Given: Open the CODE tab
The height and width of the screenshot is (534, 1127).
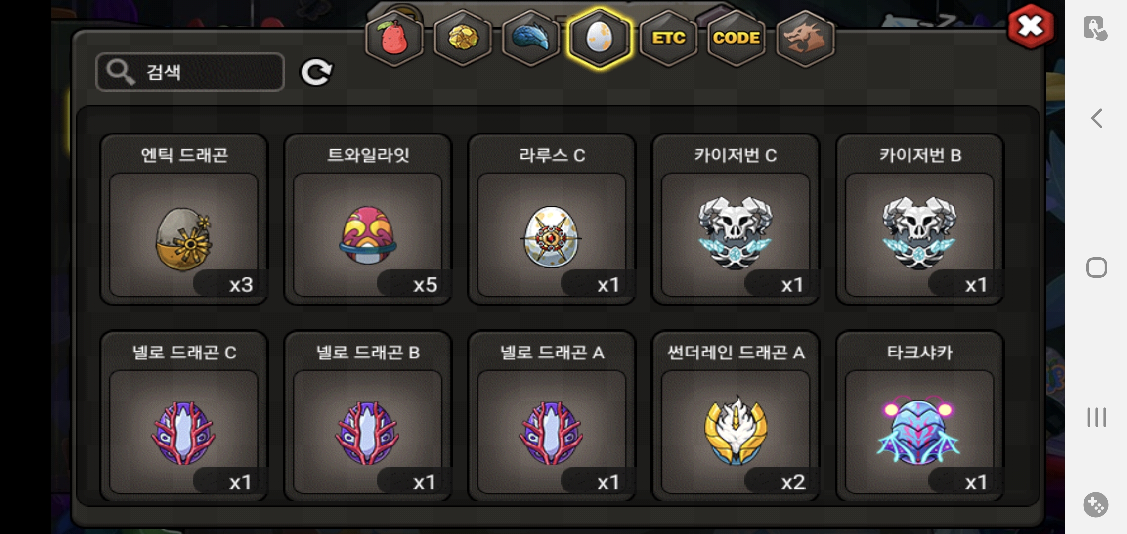Looking at the screenshot, I should click(x=737, y=38).
